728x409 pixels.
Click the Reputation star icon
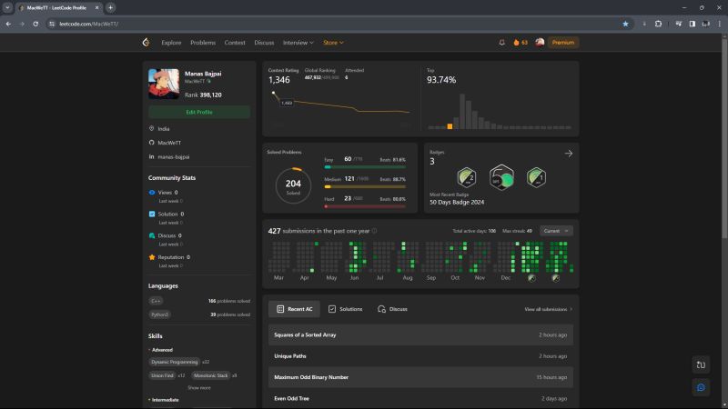click(152, 257)
